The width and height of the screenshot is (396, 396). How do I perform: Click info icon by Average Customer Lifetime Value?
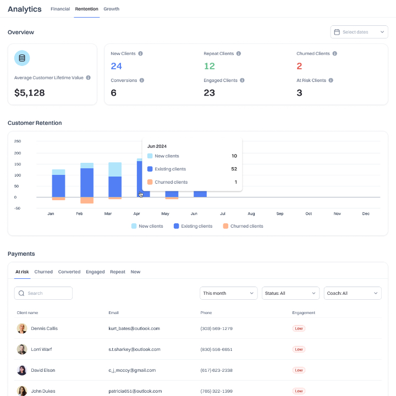click(x=88, y=78)
